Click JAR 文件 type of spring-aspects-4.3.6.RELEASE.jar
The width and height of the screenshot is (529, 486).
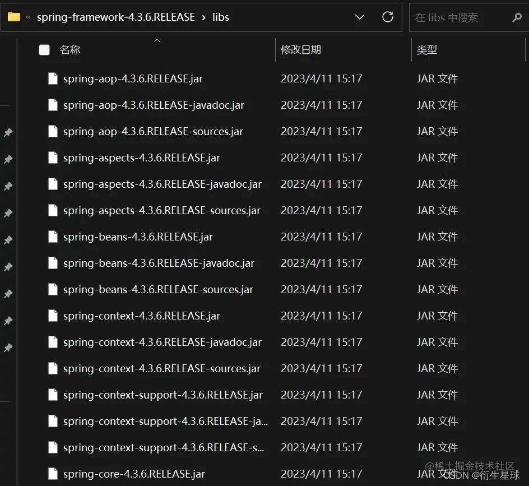(x=437, y=158)
